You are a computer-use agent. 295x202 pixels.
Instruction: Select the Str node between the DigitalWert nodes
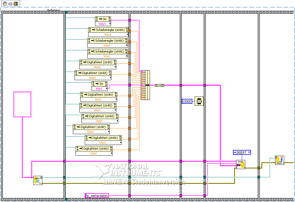(x=100, y=86)
